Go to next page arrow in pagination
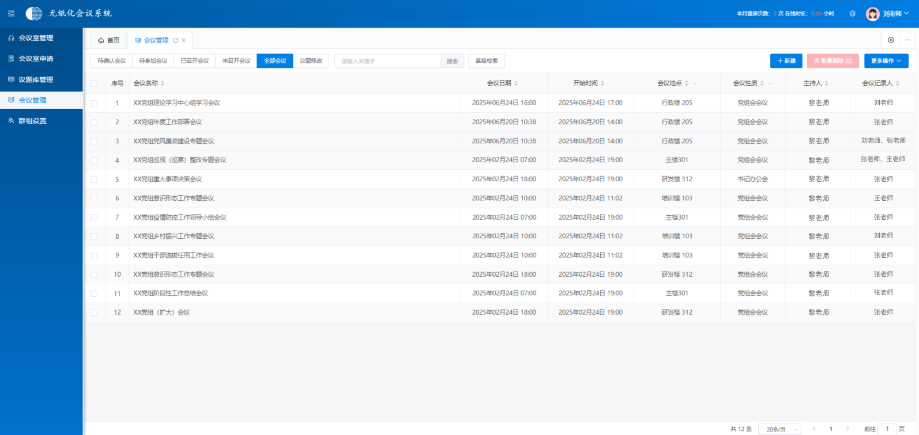919x435 pixels. pos(848,429)
